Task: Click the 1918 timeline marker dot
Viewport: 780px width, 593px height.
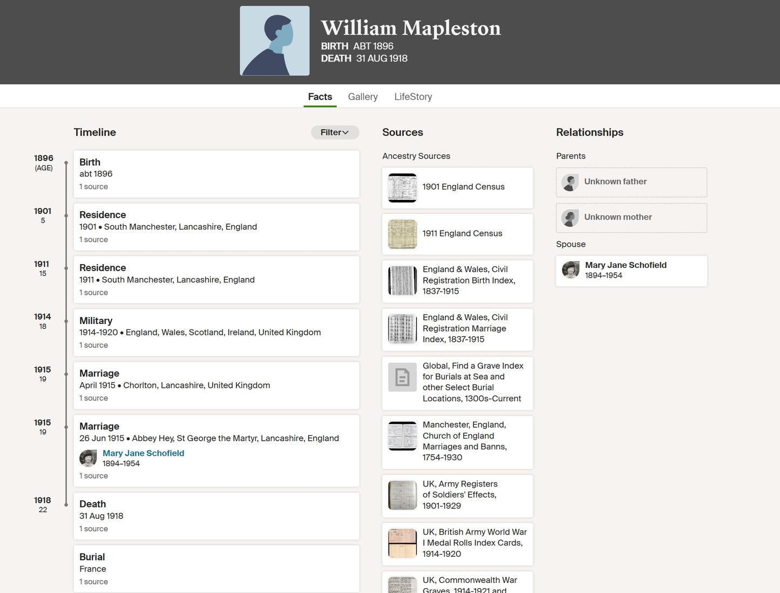Action: [66, 505]
